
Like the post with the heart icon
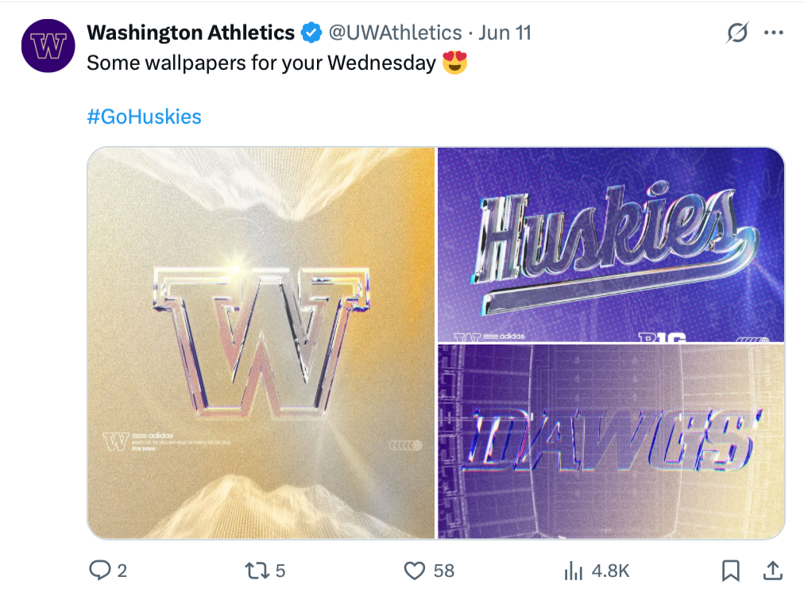coord(416,570)
